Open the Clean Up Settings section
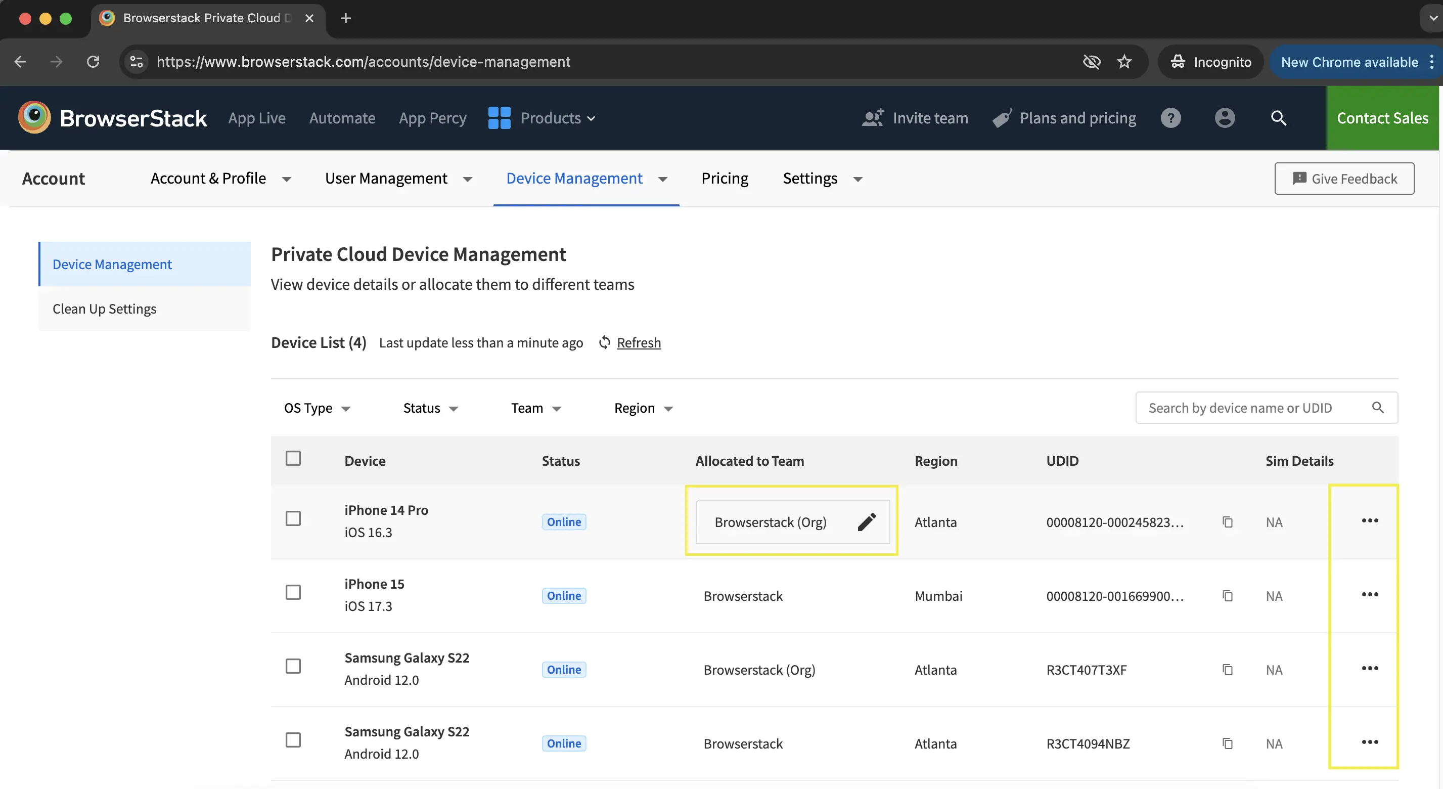Viewport: 1443px width, 789px height. pos(104,308)
